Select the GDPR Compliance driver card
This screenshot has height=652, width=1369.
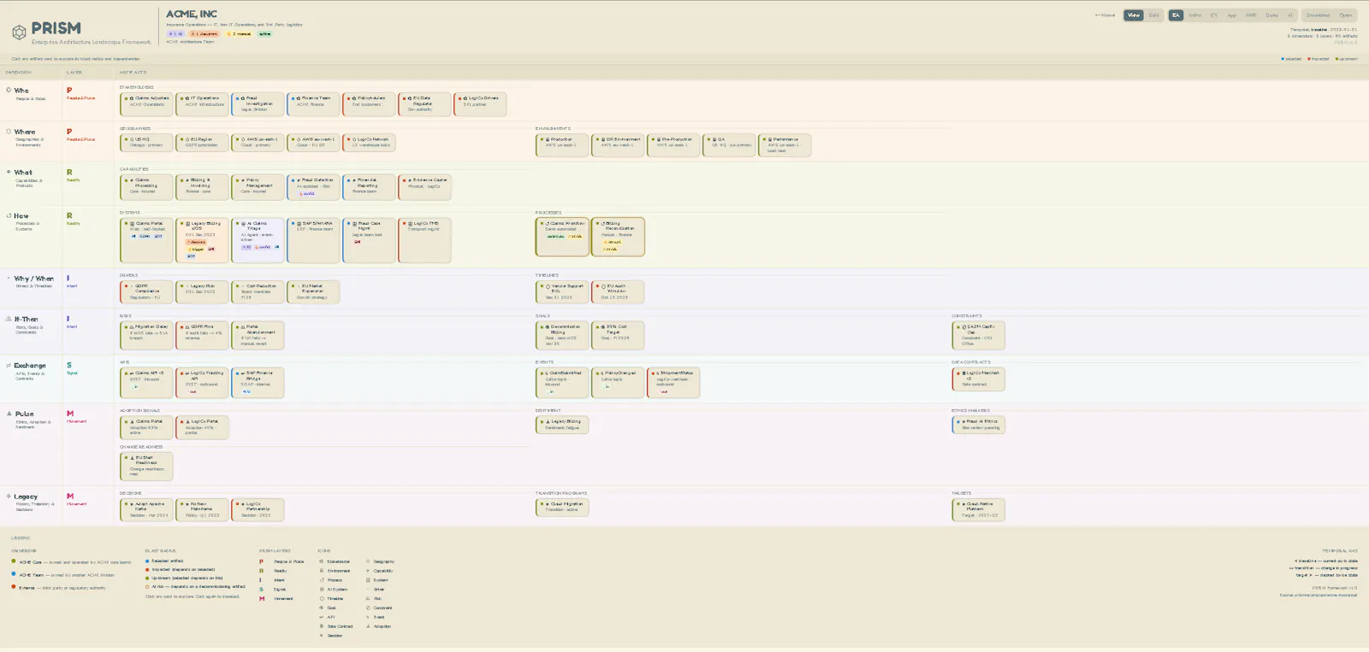point(146,292)
